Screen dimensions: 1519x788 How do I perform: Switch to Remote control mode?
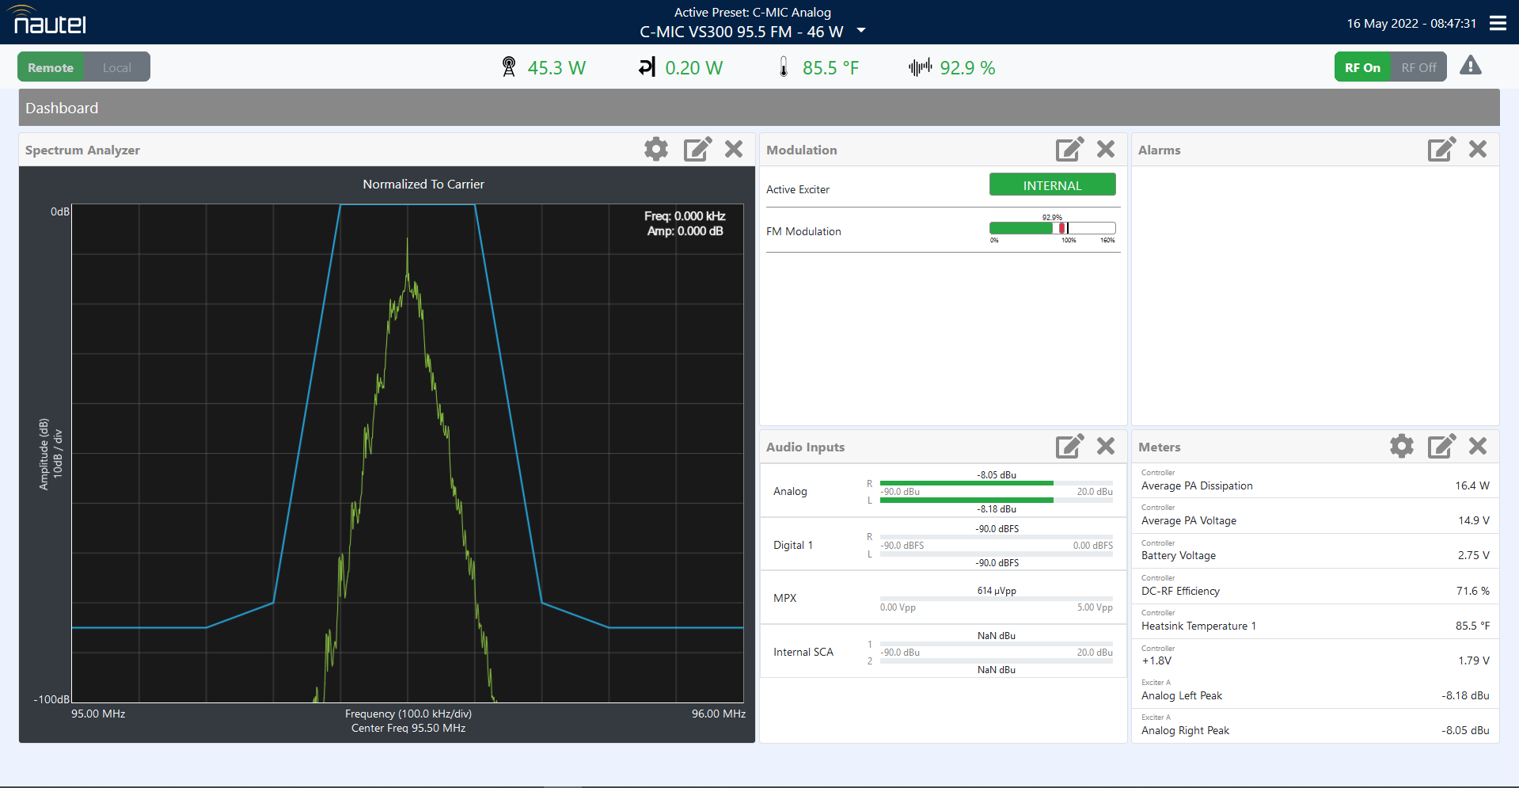(51, 67)
